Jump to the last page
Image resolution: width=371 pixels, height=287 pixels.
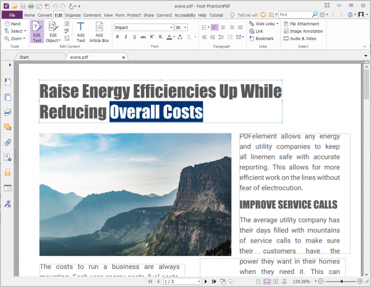point(214,281)
